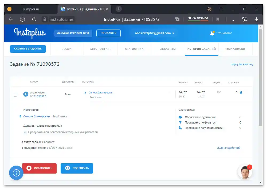Image resolution: width=267 pixels, height=189 pixels.
Task: Click the ЗАДАНО value 100
Action: (x=219, y=92)
